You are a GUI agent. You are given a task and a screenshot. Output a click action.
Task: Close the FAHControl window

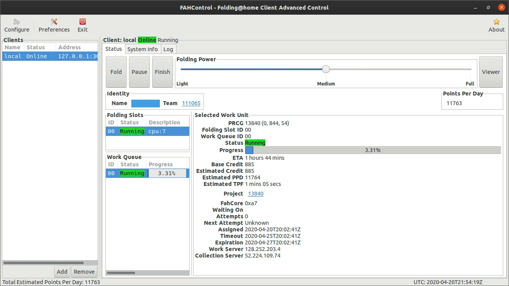point(501,7)
